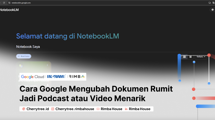This screenshot has width=215, height=120.
Task: Switch to grid view of notebooks
Action: coord(184,57)
